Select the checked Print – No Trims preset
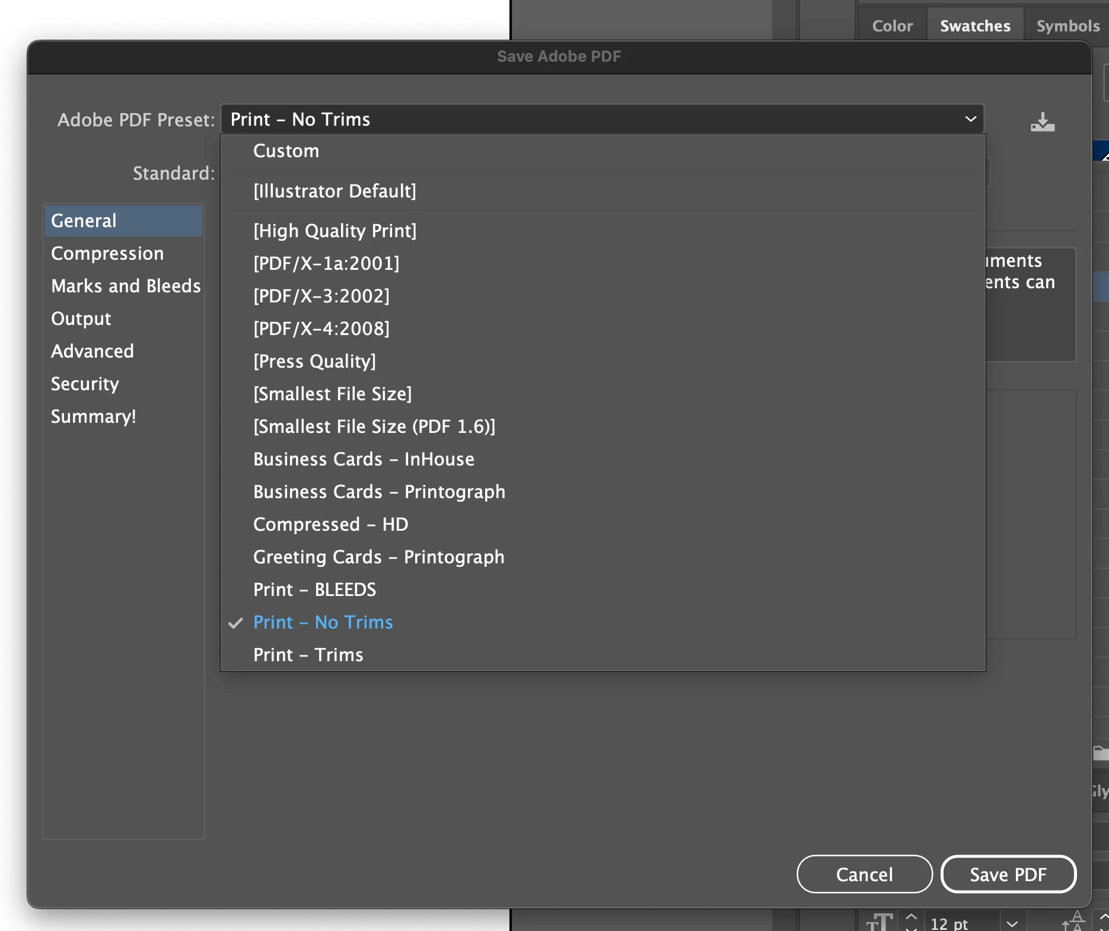 pyautogui.click(x=603, y=622)
